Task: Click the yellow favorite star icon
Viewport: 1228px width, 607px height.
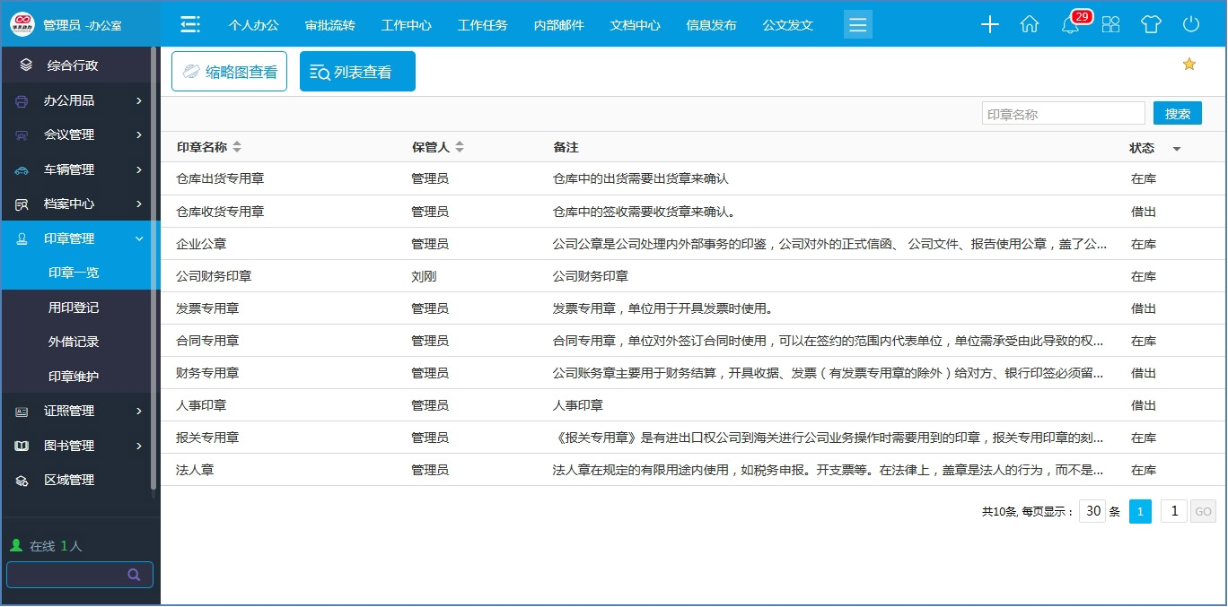Action: [x=1189, y=64]
